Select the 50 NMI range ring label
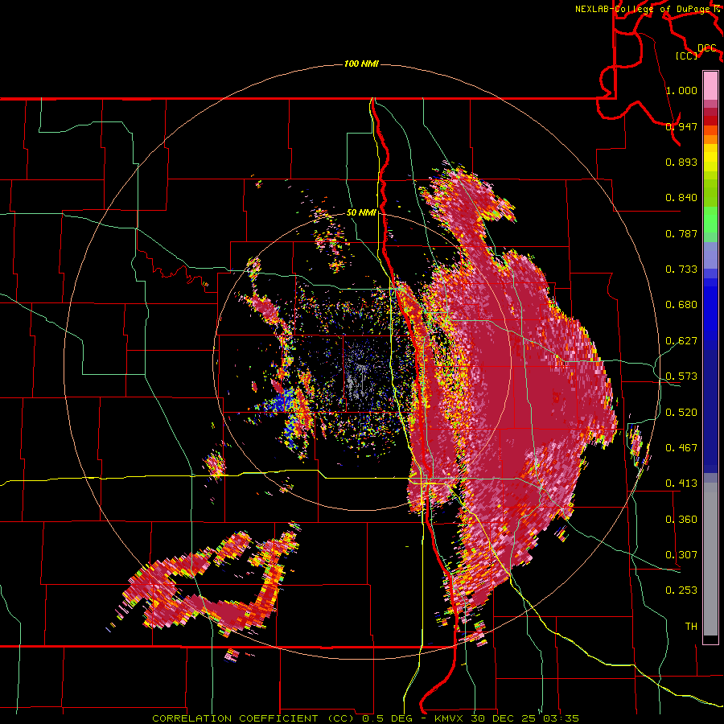 [x=361, y=213]
